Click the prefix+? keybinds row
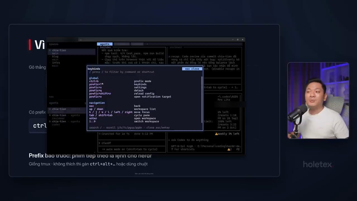This screenshot has width=357, height=201. (118, 84)
